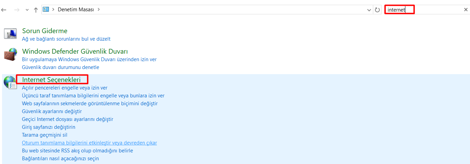The height and width of the screenshot is (164, 470).
Task: Click the Back navigation arrow
Action: point(4,10)
